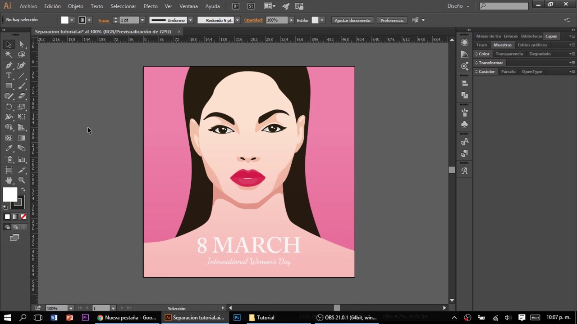Image resolution: width=577 pixels, height=324 pixels.
Task: Select the Line Segment tool
Action: 22,76
